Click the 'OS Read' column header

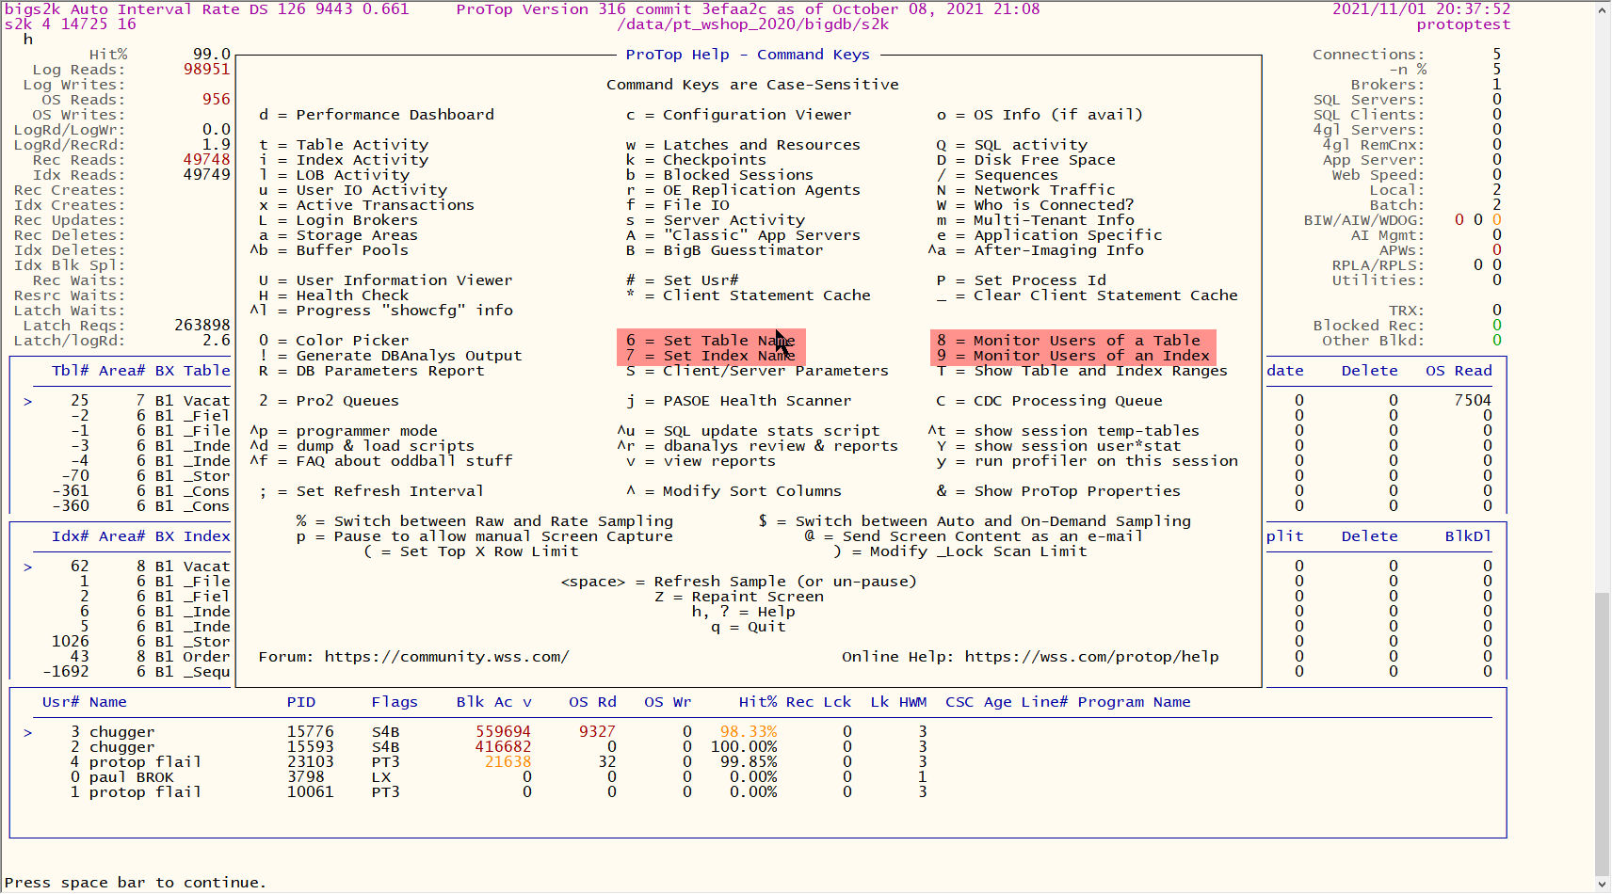[1459, 371]
